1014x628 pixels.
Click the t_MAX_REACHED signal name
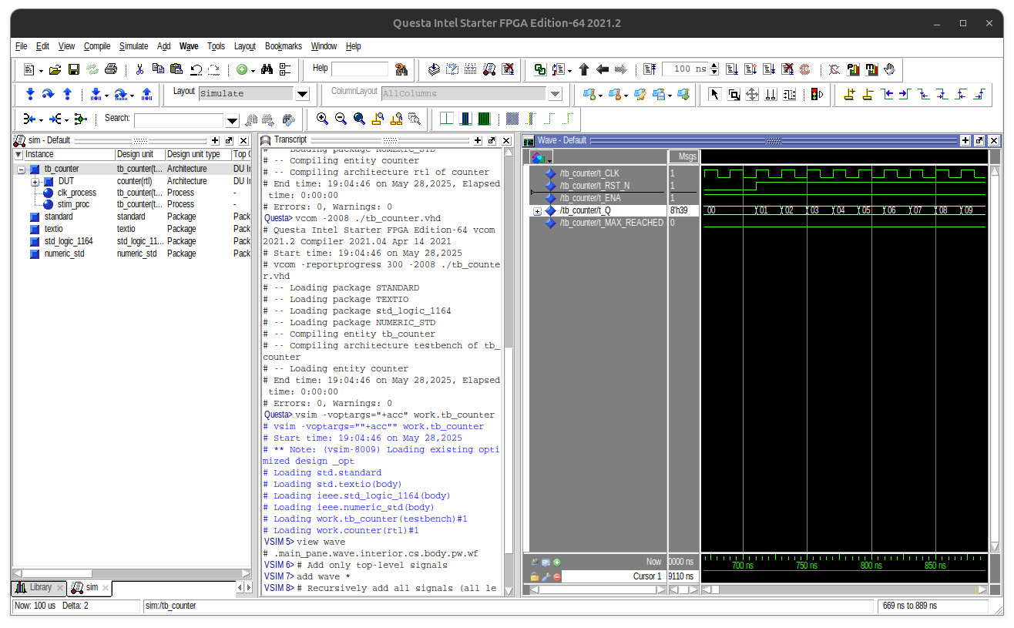[x=611, y=223]
